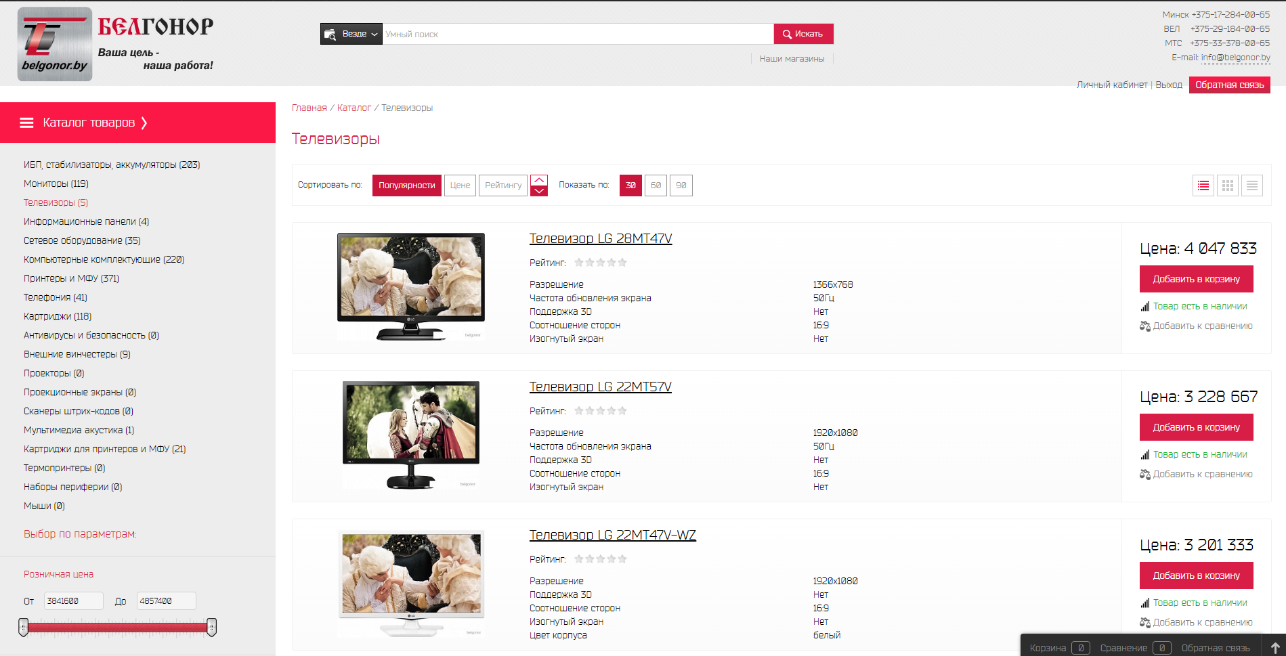1286x656 pixels.
Task: Open 'Мультимедиа акустика (1)' category
Action: (x=79, y=430)
